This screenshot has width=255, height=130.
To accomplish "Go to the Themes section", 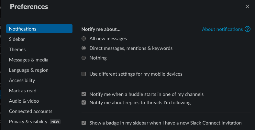I will click(x=17, y=50).
